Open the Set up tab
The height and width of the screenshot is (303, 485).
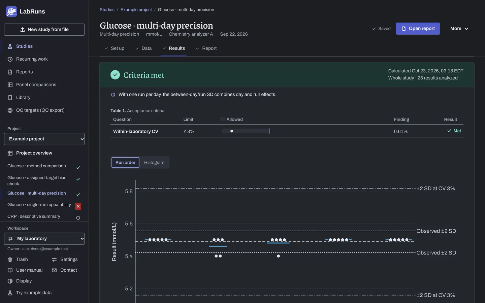click(114, 48)
